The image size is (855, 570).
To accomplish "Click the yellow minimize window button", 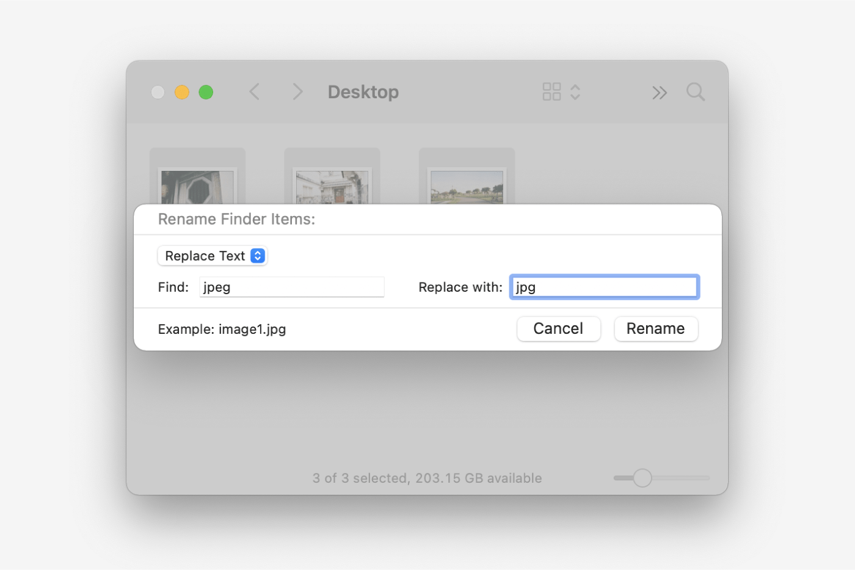I will point(182,92).
